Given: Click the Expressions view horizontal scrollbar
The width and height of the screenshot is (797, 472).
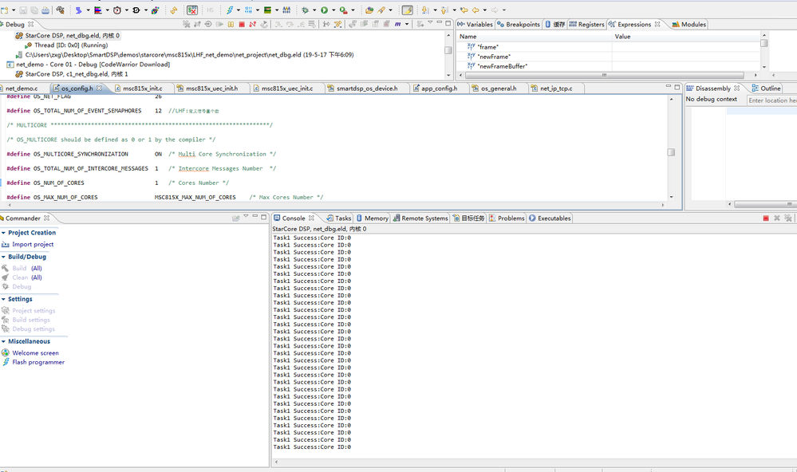Looking at the screenshot, I should (x=605, y=75).
